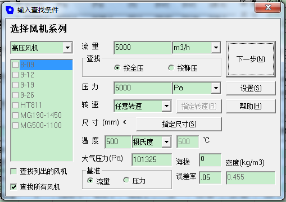The width and height of the screenshot is (286, 202).
Task: Select the 9-19 list row text
Action: [27, 85]
